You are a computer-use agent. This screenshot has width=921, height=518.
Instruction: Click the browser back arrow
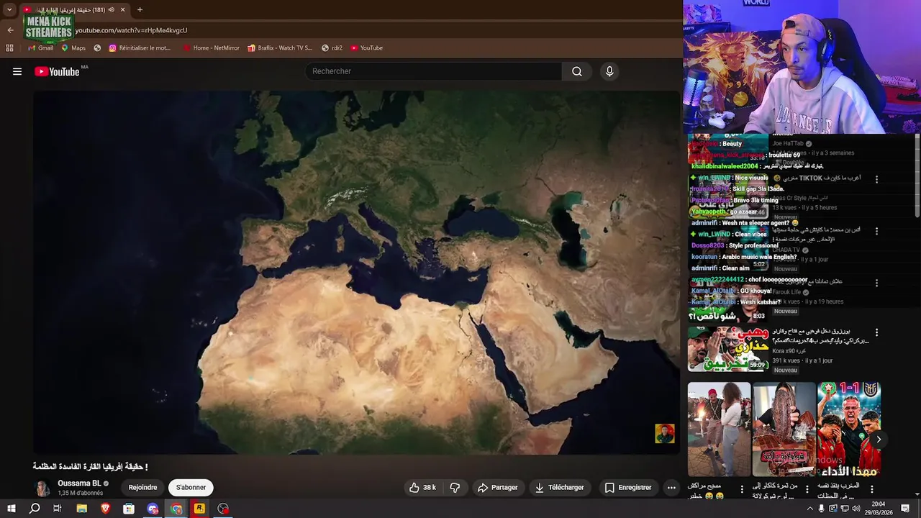[10, 30]
